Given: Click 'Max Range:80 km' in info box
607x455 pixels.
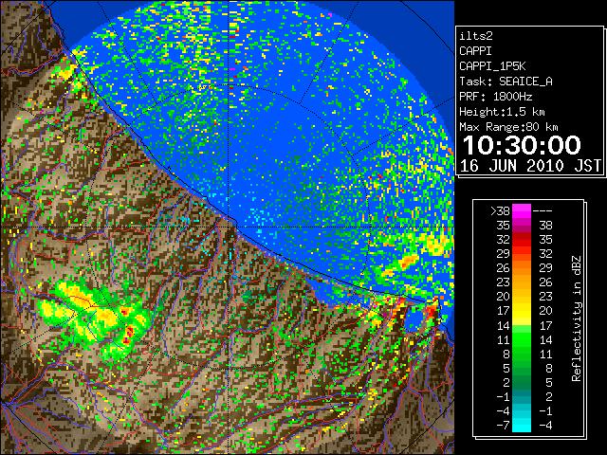Looking at the screenshot, I should (508, 127).
